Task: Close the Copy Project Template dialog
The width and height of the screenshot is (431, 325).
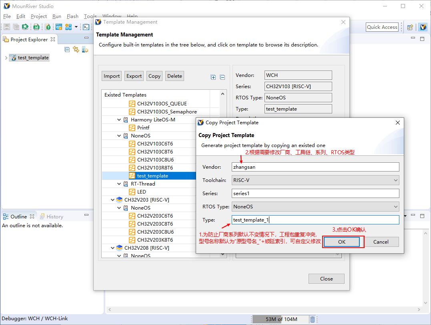Action: point(398,123)
